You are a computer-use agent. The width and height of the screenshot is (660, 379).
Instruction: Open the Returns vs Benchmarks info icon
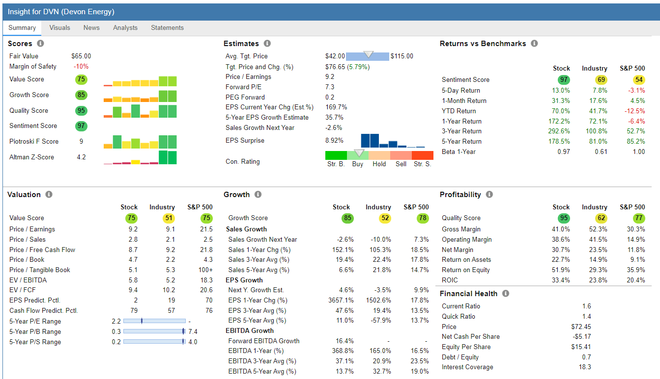click(x=534, y=43)
